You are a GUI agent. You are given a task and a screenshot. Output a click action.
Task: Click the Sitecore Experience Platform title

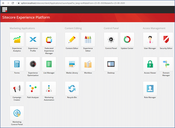[26, 17]
